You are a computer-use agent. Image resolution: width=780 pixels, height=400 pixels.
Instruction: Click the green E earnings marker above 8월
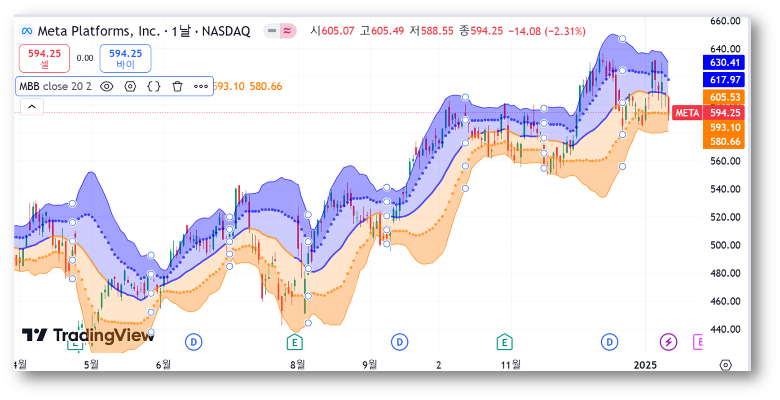click(x=295, y=342)
